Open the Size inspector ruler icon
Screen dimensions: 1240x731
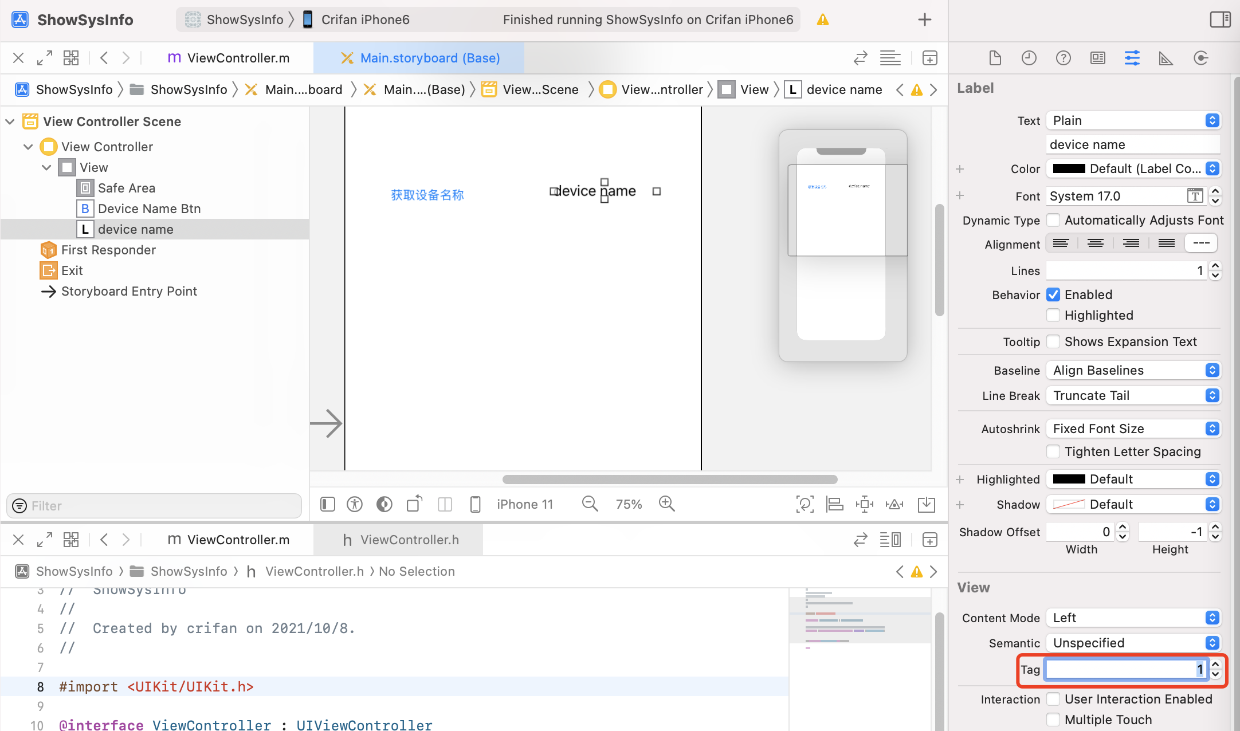(x=1166, y=58)
